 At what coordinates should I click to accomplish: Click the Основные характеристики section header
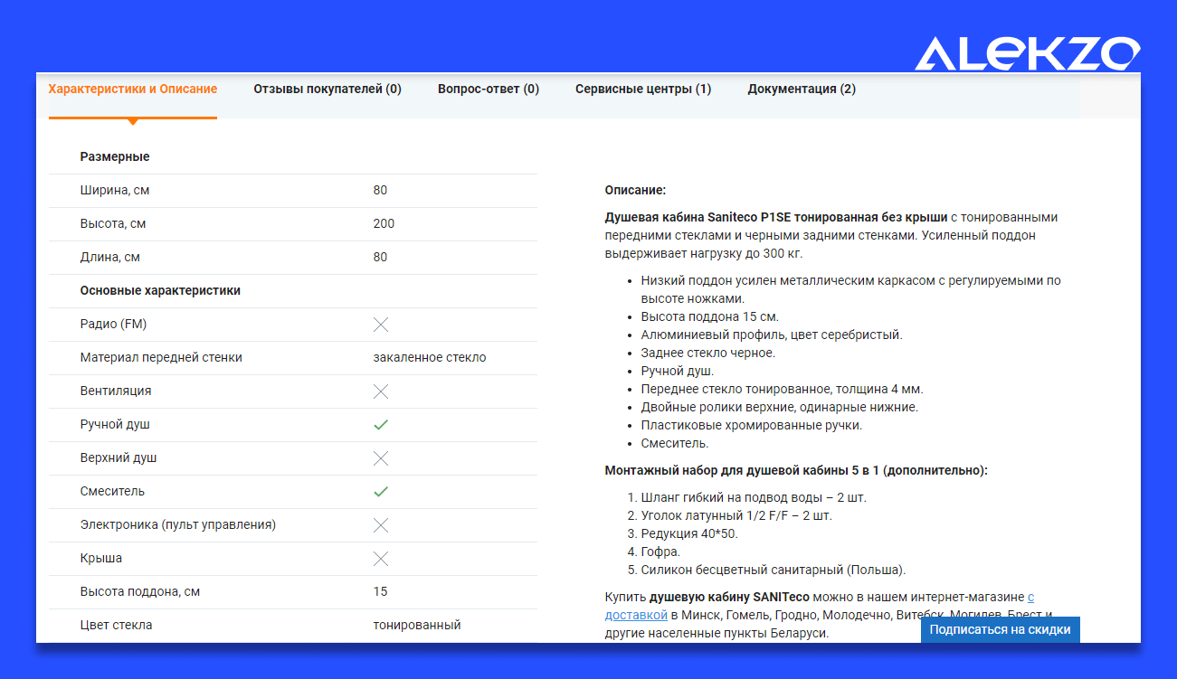pos(160,291)
